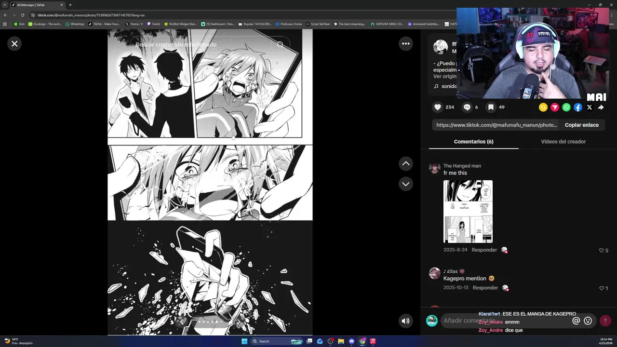Close the Mensajes TikTok tab

[62, 5]
